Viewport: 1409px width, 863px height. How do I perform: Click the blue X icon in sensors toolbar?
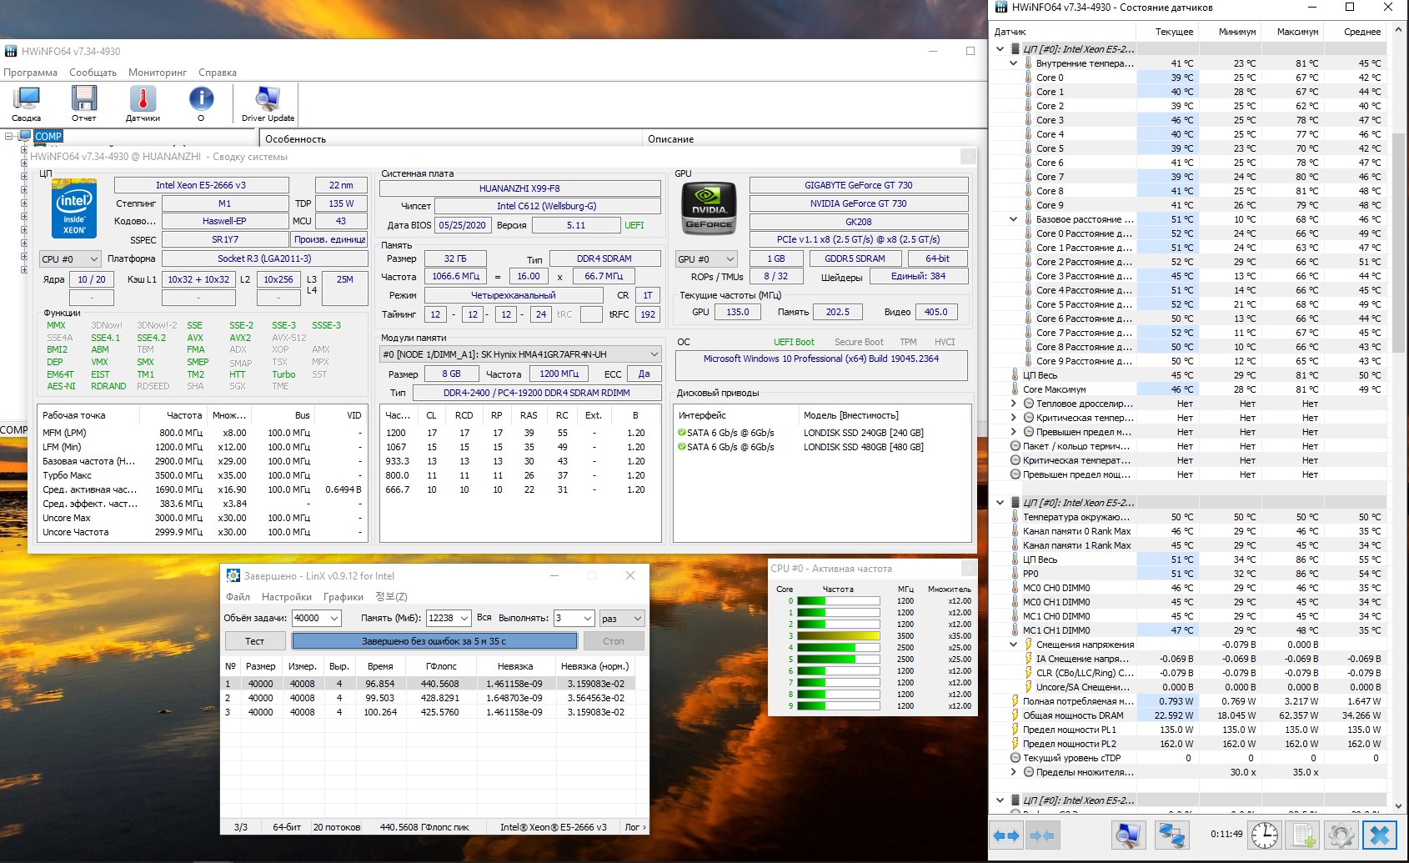pos(1380,835)
